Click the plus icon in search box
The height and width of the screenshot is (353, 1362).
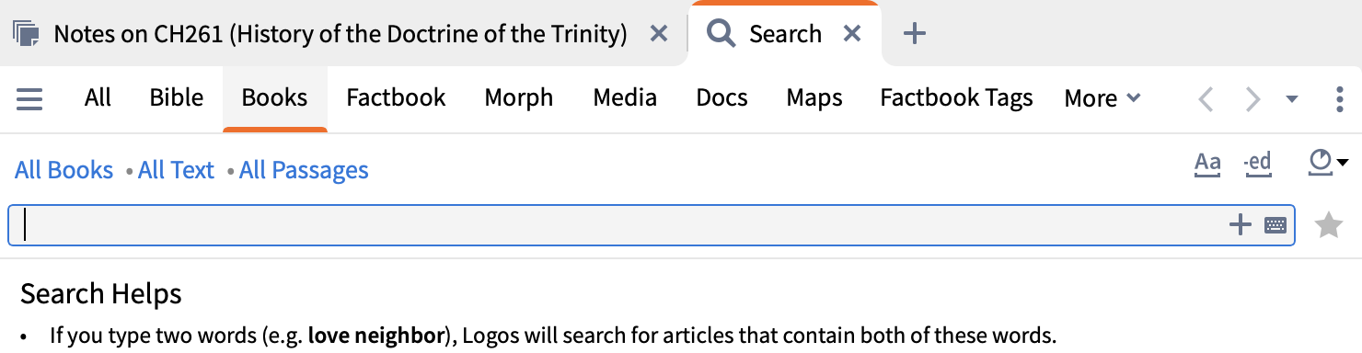click(x=1241, y=224)
